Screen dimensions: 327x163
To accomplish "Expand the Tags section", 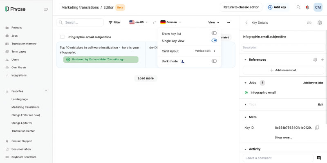I will click(246, 104).
